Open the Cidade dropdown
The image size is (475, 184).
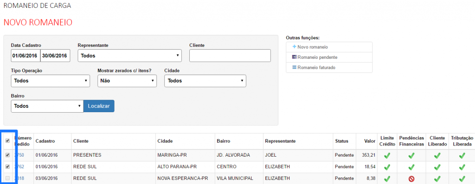[205, 81]
